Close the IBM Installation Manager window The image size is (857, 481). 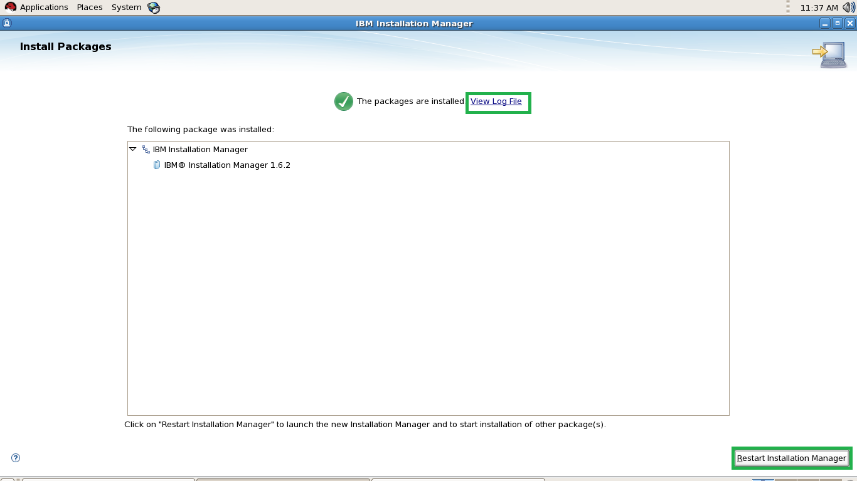(x=850, y=24)
